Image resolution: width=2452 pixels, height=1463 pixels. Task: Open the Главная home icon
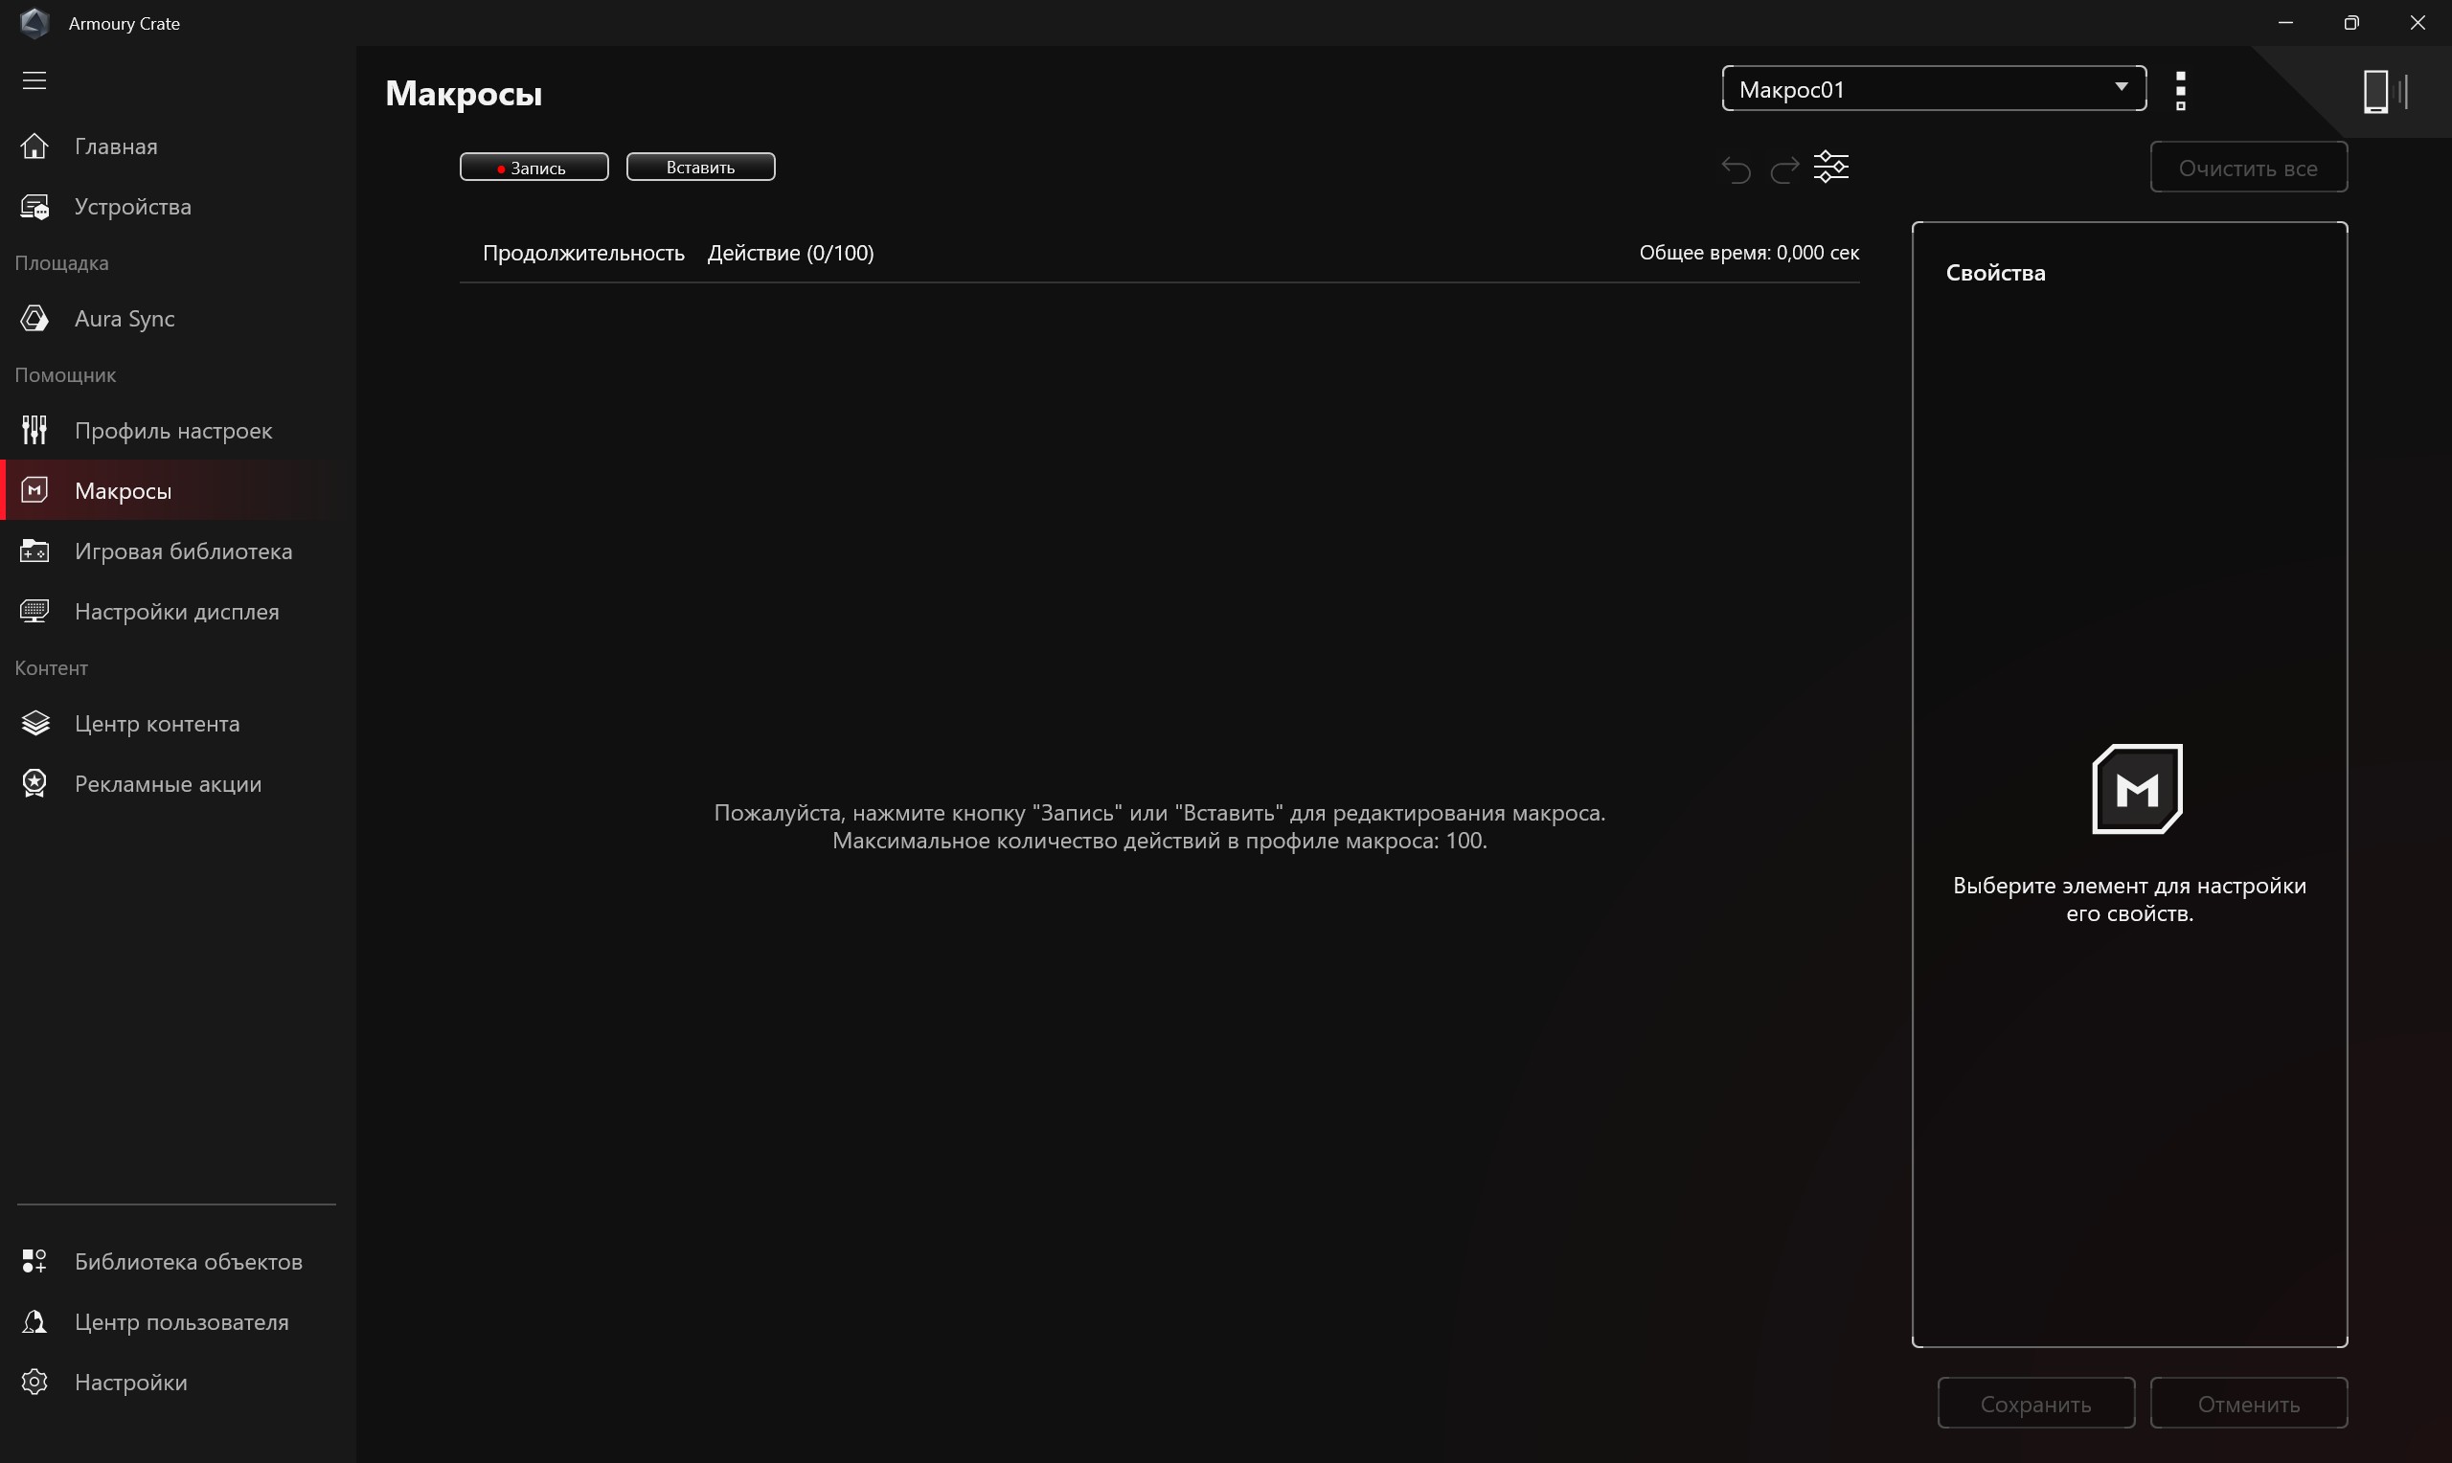34,146
